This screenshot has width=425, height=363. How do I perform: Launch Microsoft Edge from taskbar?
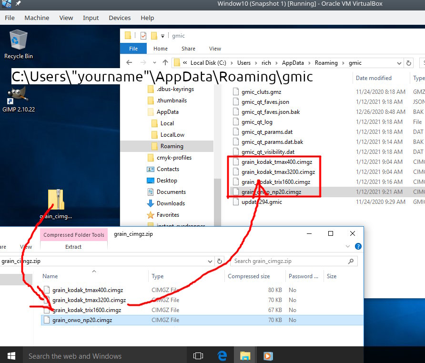[x=222, y=356]
